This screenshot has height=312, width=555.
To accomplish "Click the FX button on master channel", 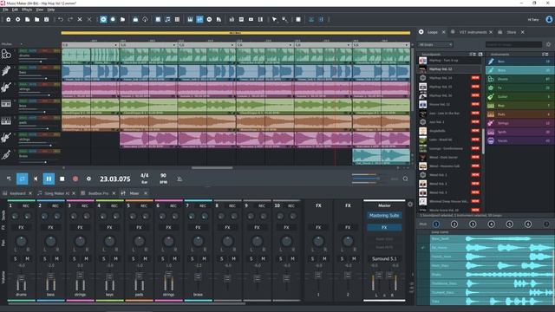I will pos(384,227).
